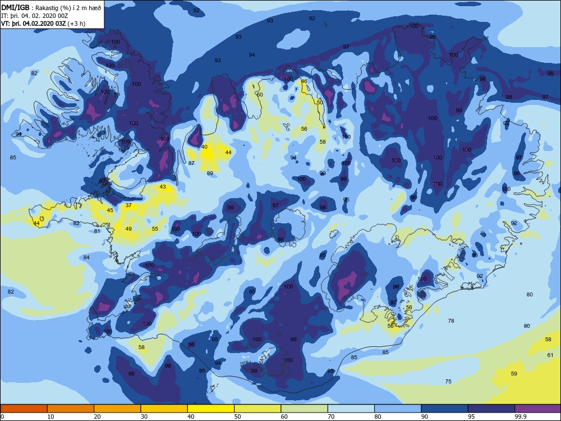Select the medium blue 90–95 legend swatch

coord(445,409)
